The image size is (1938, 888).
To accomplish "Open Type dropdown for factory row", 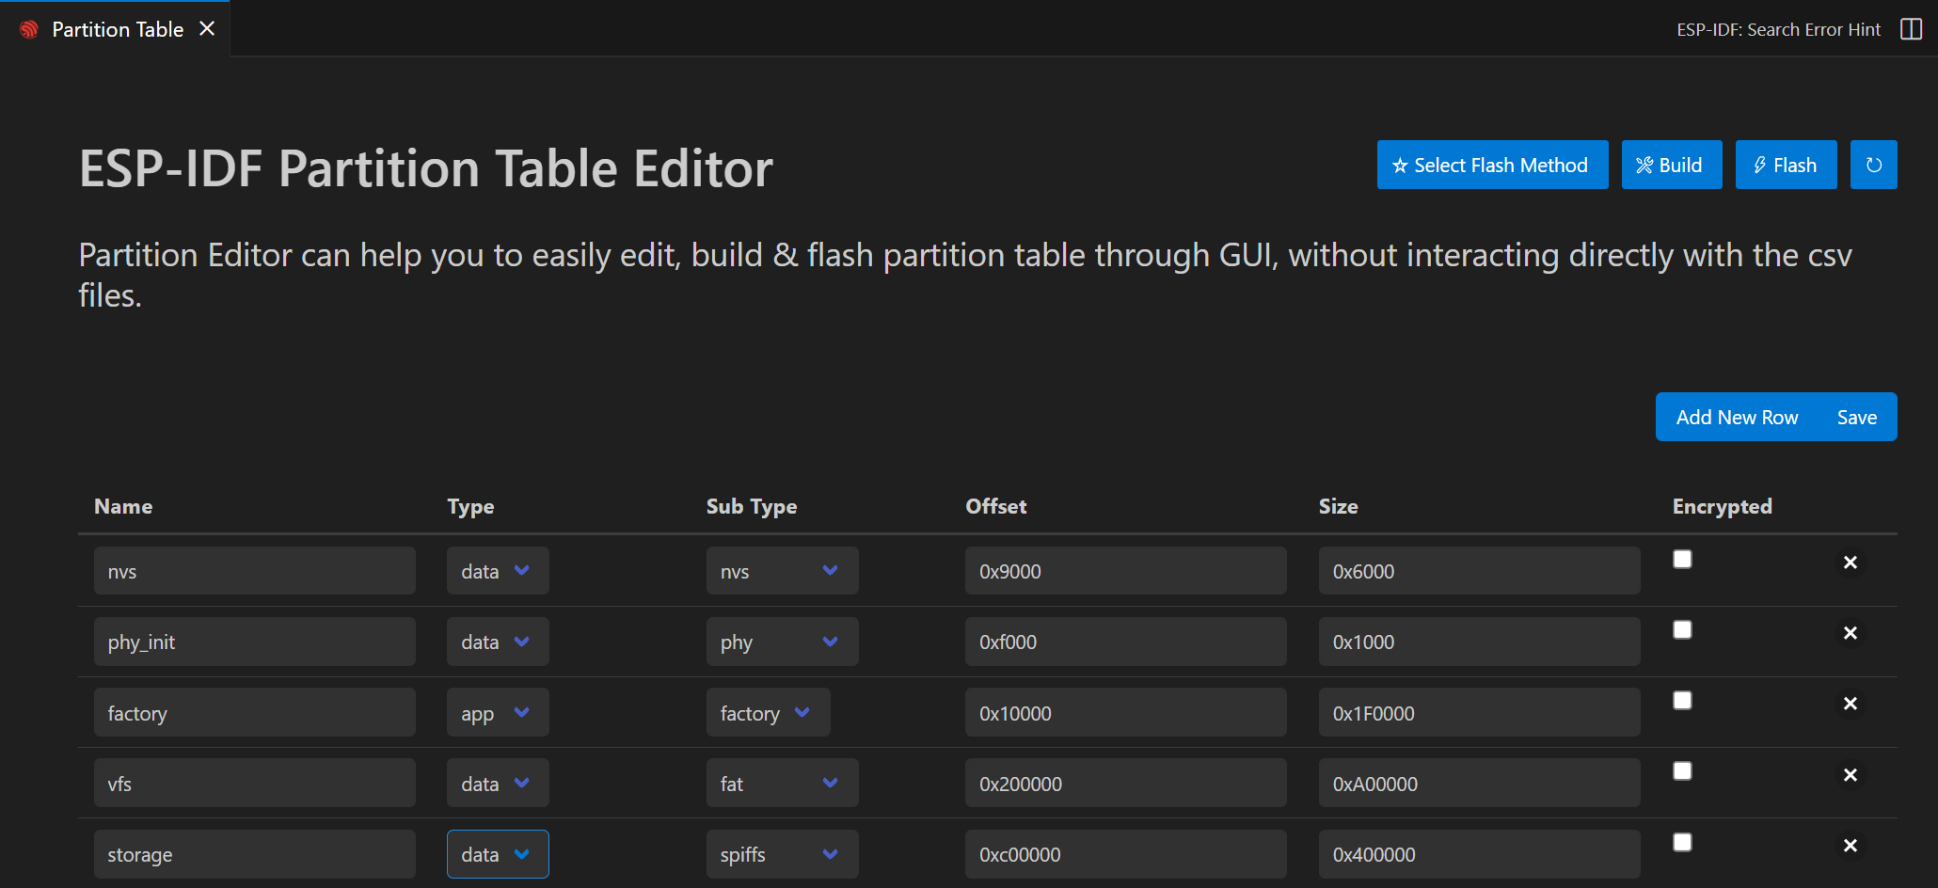I will pos(497,713).
